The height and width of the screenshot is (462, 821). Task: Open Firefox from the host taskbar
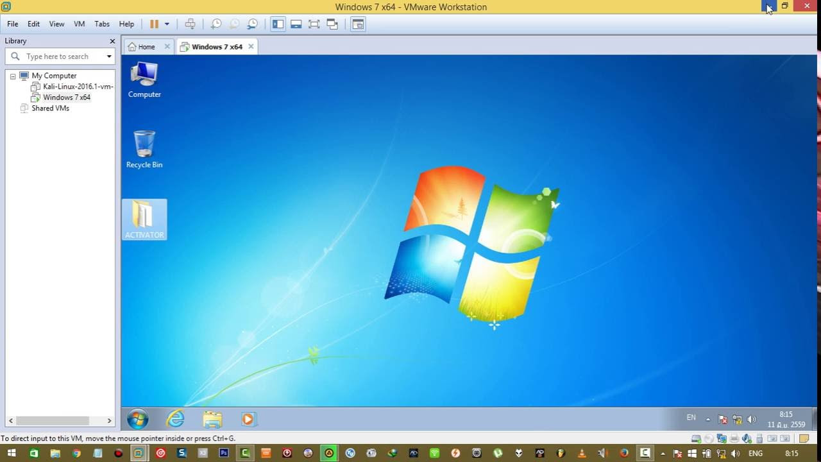624,453
